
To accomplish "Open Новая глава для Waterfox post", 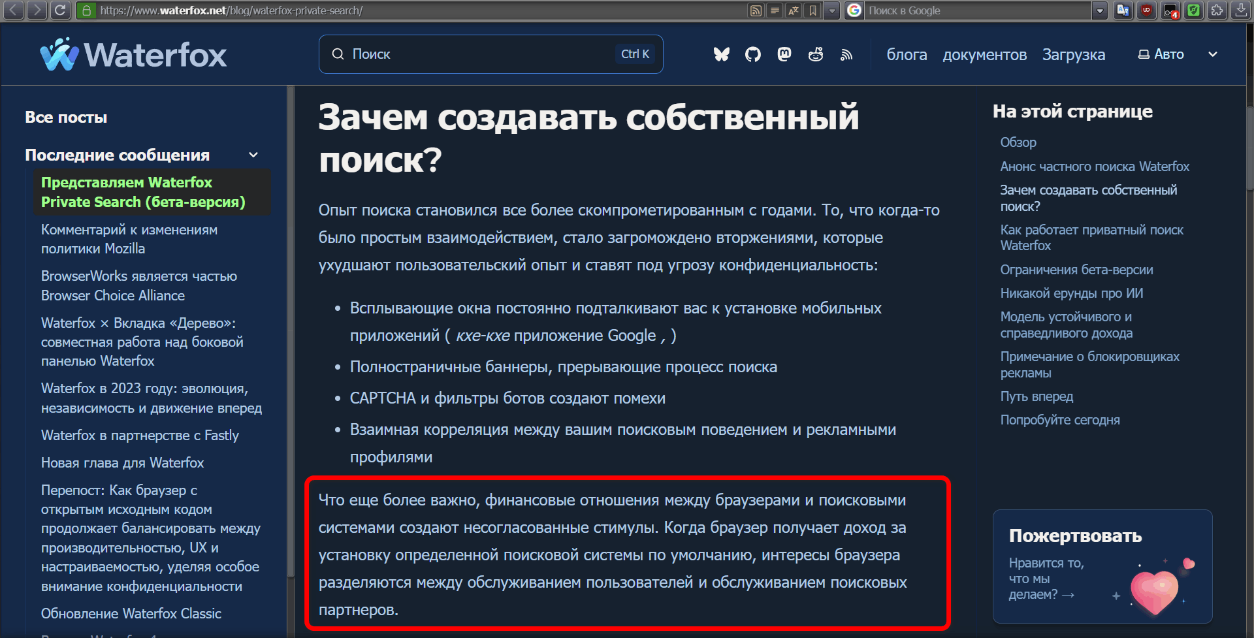I will click(x=122, y=463).
